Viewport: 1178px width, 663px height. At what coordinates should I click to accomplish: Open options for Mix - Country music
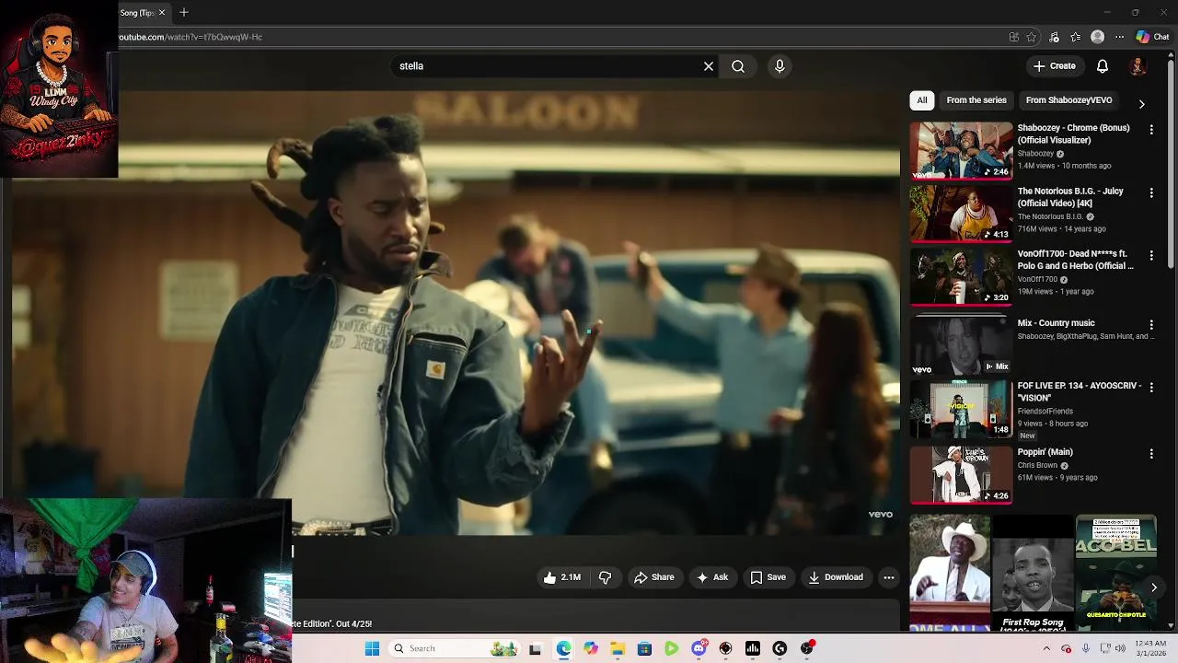(1151, 325)
